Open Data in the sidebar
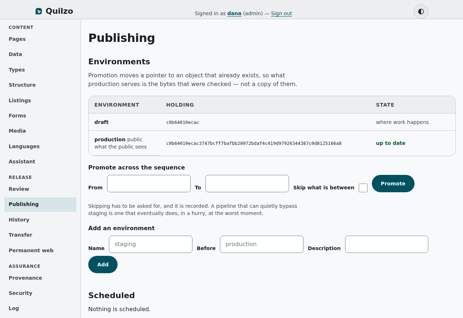 point(40,54)
